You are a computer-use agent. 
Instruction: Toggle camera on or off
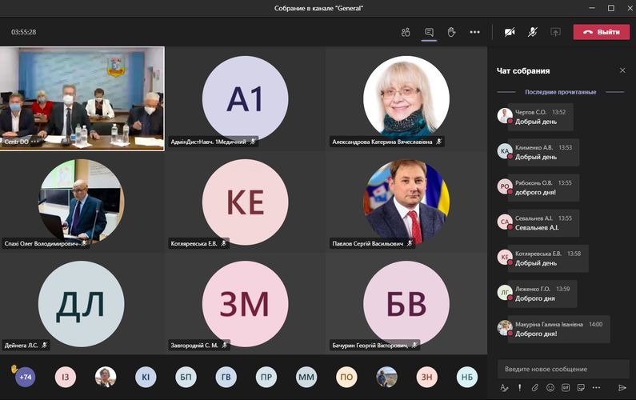click(x=510, y=32)
